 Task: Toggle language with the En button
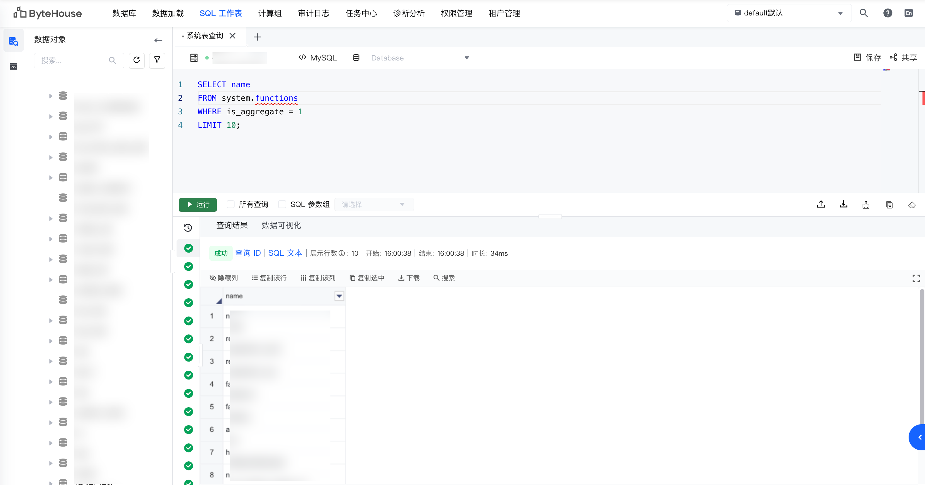click(909, 13)
